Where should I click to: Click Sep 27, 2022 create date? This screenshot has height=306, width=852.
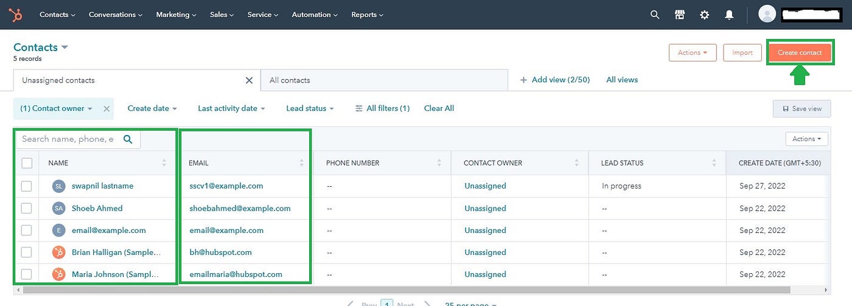[763, 186]
